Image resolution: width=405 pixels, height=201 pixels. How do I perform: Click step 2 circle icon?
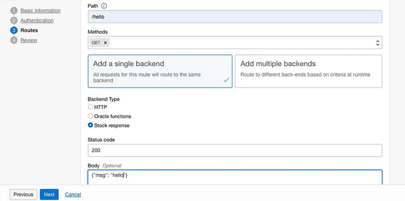pyautogui.click(x=14, y=20)
